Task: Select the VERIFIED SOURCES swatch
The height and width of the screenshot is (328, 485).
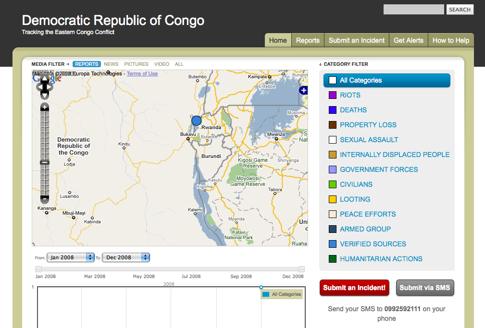Action: [333, 244]
